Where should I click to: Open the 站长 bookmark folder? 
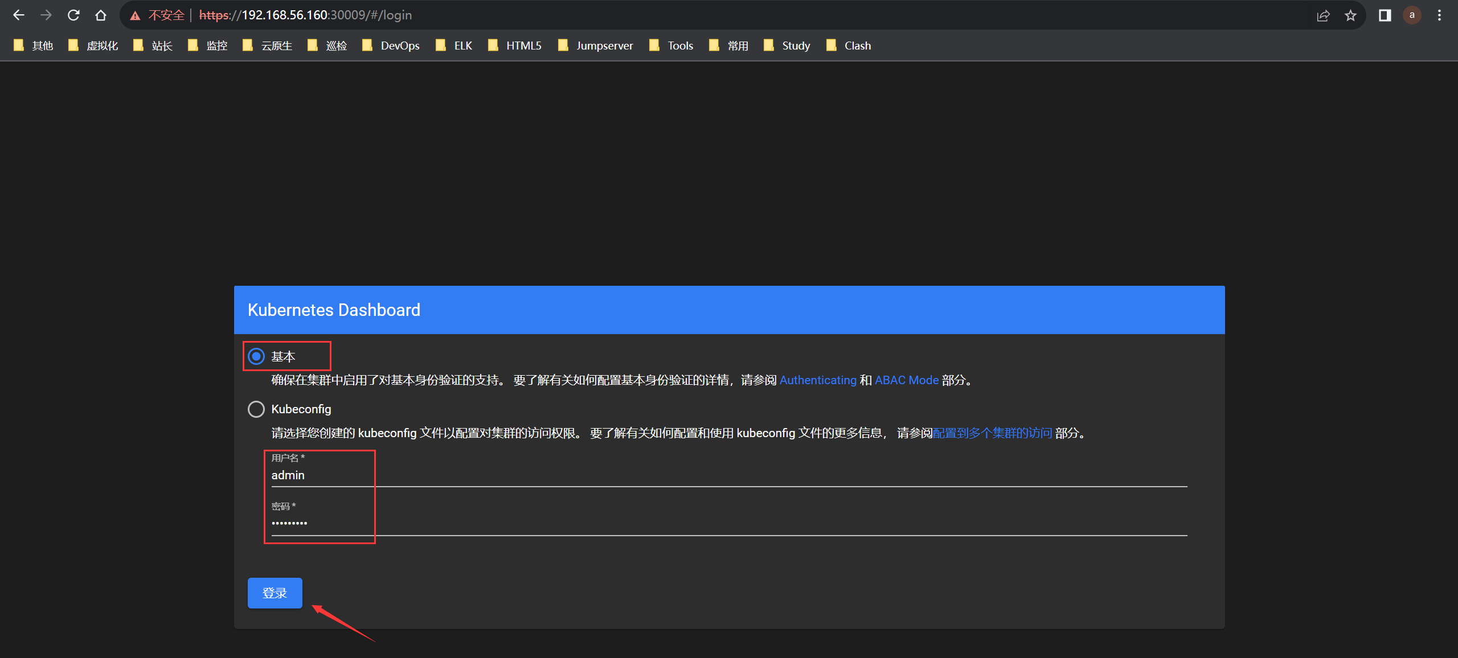click(x=153, y=46)
